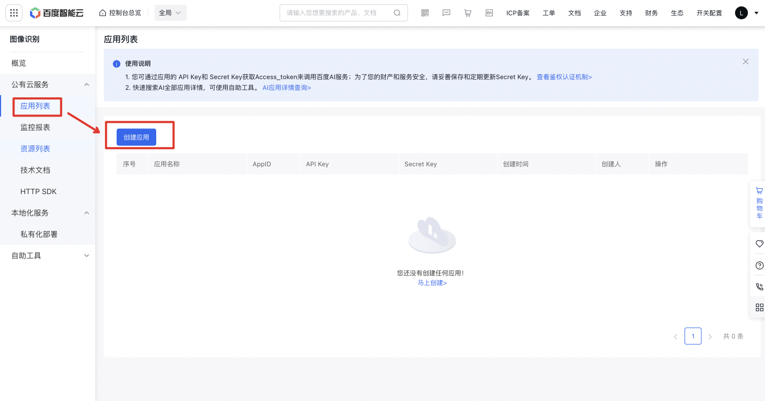Open 开关配置 in top navigation

709,13
